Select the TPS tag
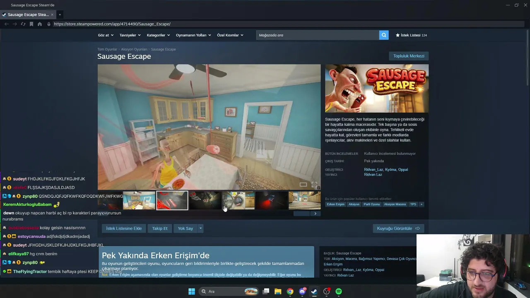Screen dimensions: 530x298 click(413, 204)
